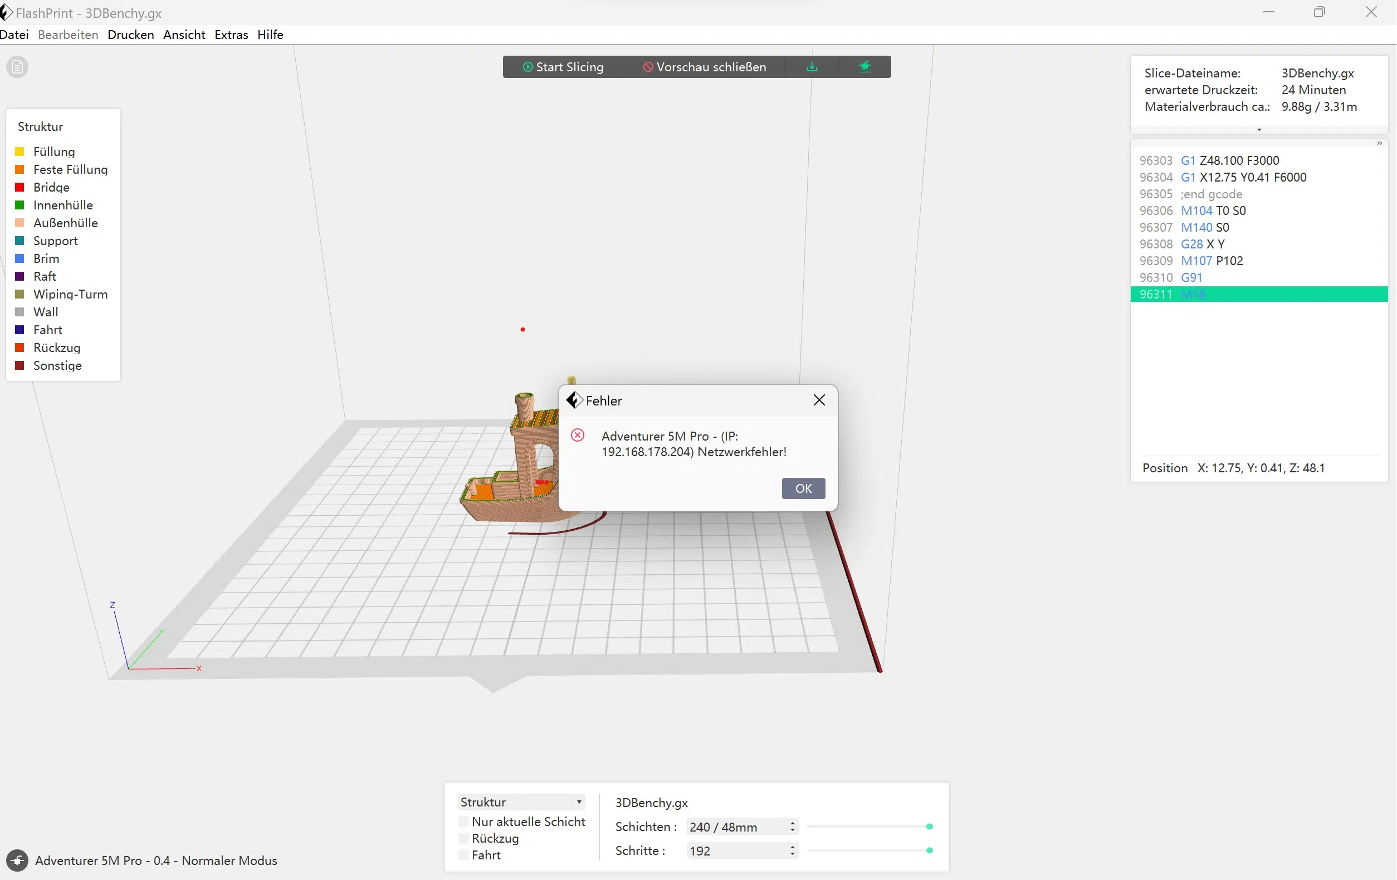The height and width of the screenshot is (880, 1397).
Task: Open the Struktur dropdown in bottom panel
Action: [521, 801]
